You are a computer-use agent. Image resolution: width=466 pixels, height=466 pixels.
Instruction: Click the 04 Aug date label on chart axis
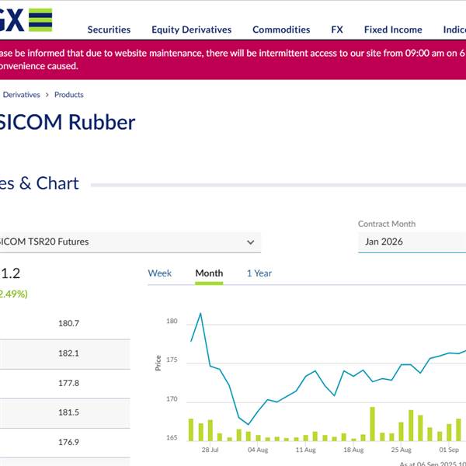[x=258, y=450]
